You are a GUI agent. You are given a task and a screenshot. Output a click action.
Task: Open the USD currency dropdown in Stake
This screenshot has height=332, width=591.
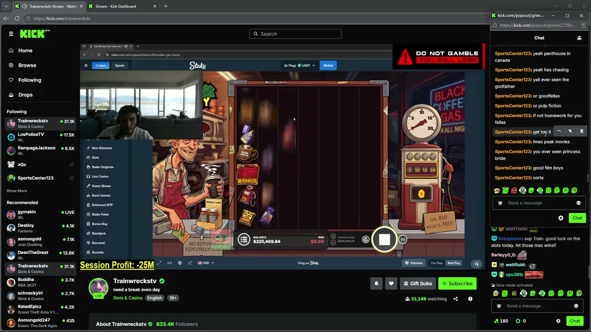tap(205, 263)
